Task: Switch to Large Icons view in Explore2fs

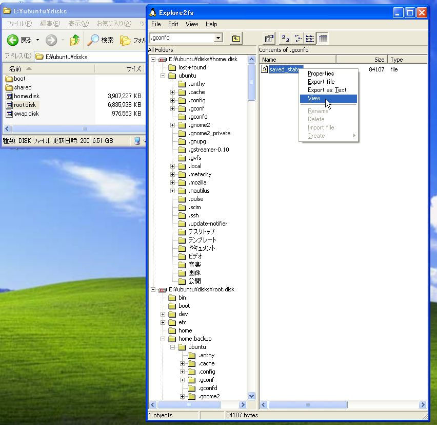Action: coord(285,39)
